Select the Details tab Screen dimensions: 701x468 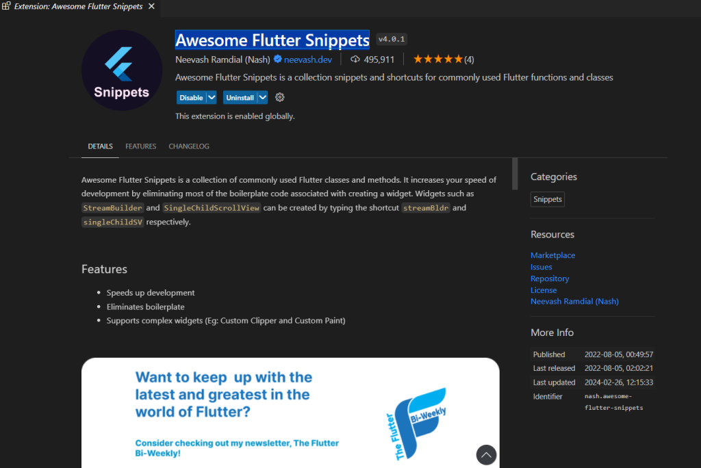(x=100, y=146)
